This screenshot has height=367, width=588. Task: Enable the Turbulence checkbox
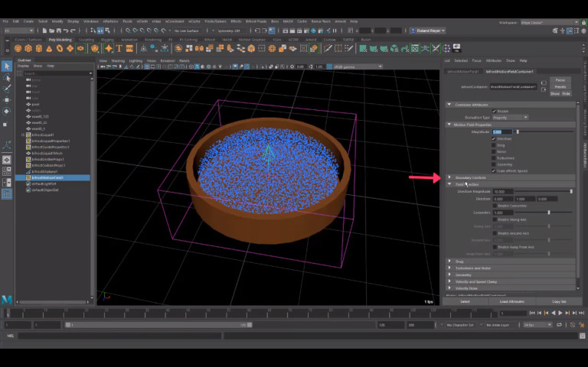(x=494, y=158)
